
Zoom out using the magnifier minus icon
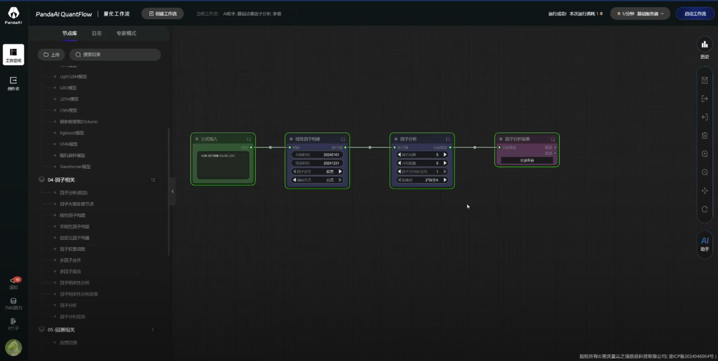point(705,172)
